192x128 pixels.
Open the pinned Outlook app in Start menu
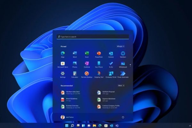coord(111,54)
